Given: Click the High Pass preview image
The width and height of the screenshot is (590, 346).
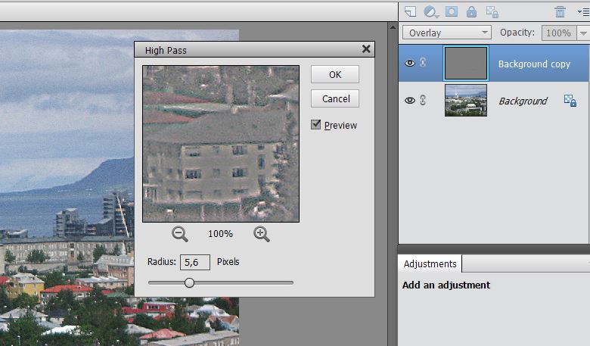Looking at the screenshot, I should coord(221,144).
